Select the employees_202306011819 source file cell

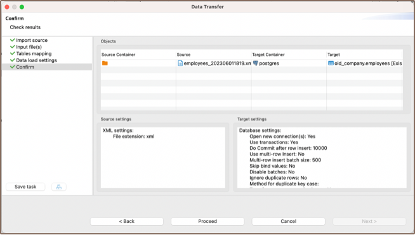214,64
